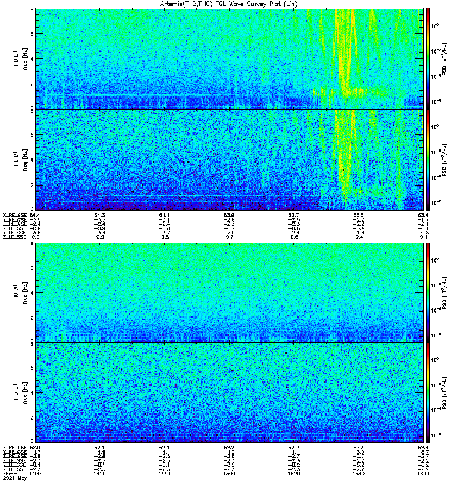Click the THC B-perpendicular spectrogram panel
Image resolution: width=452 pixels, height=482 pixels.
tap(229, 293)
